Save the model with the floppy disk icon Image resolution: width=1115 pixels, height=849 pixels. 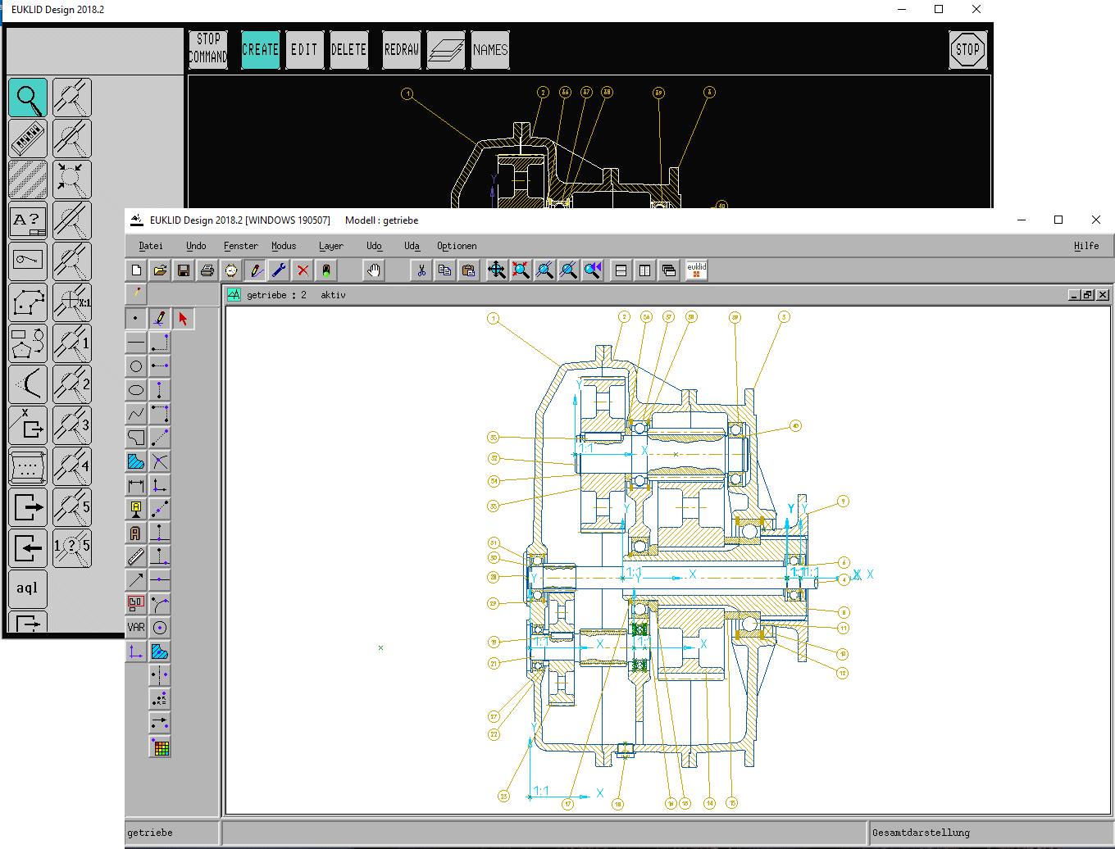pyautogui.click(x=184, y=270)
